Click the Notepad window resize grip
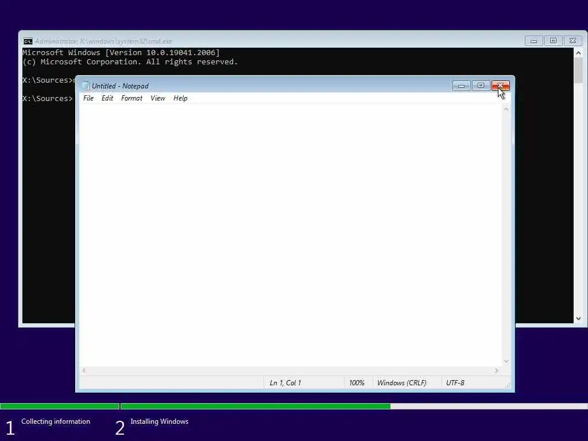Image resolution: width=588 pixels, height=441 pixels. point(508,385)
